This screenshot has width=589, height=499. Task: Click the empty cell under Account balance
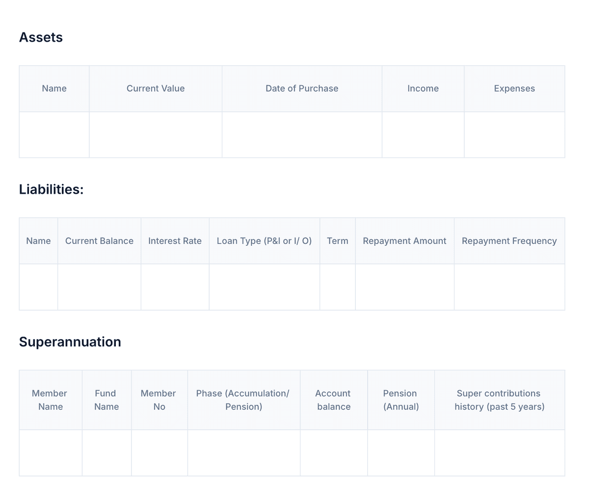(333, 452)
